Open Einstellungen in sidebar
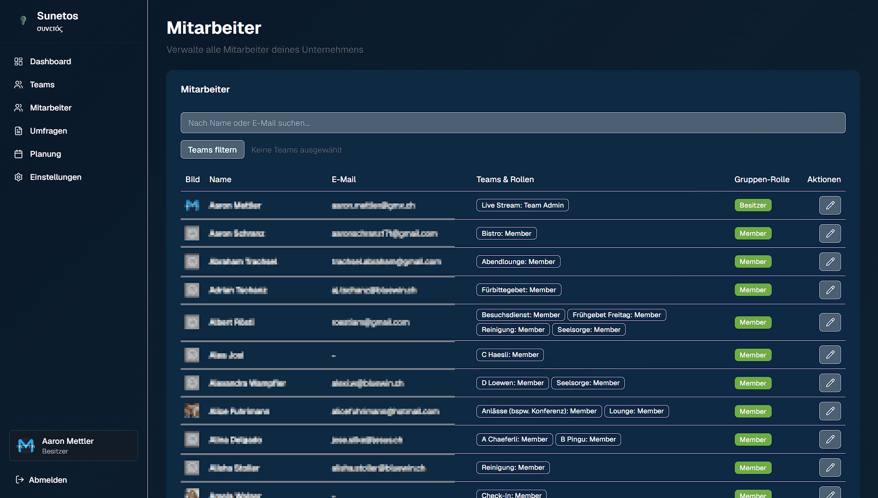The height and width of the screenshot is (498, 878). (x=55, y=177)
